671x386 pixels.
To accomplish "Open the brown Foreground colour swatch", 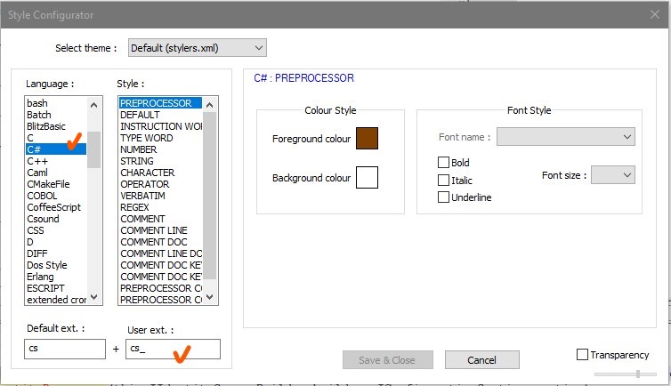I will tap(367, 139).
